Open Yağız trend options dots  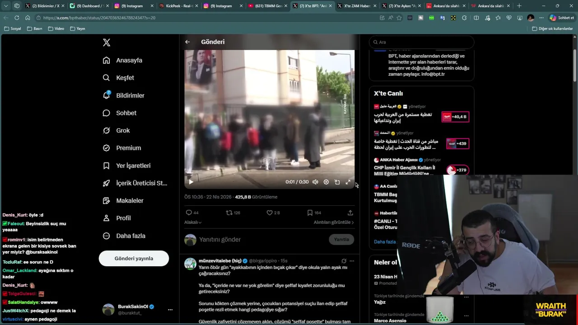click(466, 297)
